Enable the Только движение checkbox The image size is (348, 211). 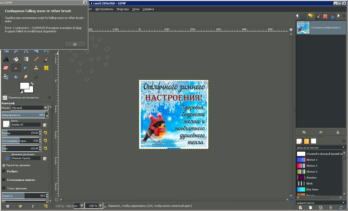tap(4, 188)
